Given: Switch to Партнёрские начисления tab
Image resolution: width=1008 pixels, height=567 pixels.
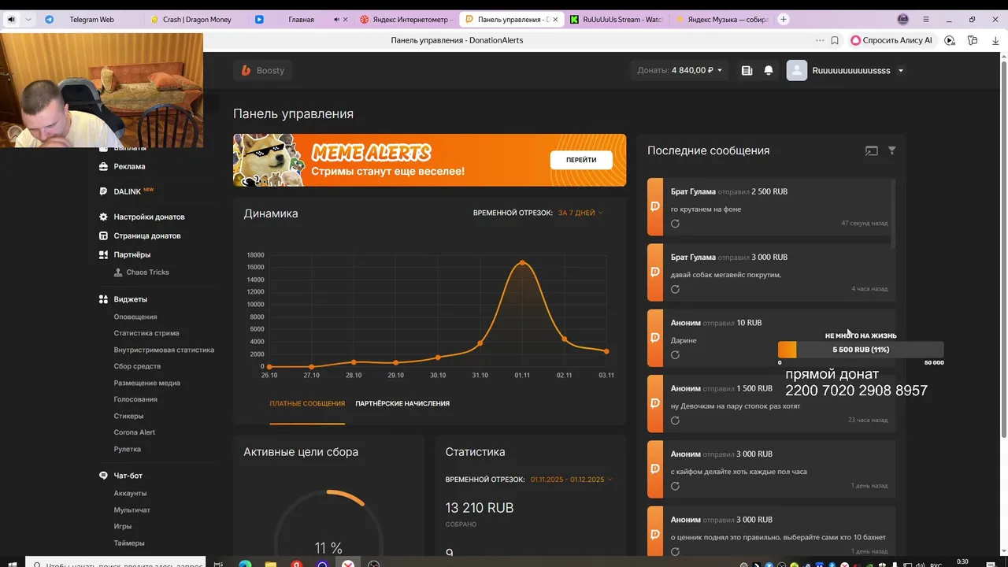Looking at the screenshot, I should (x=402, y=403).
